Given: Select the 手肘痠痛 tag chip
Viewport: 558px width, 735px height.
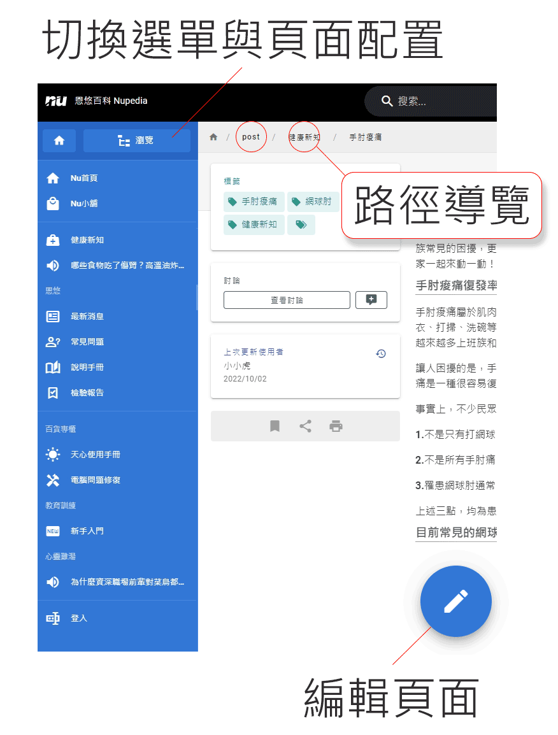Looking at the screenshot, I should coord(254,202).
